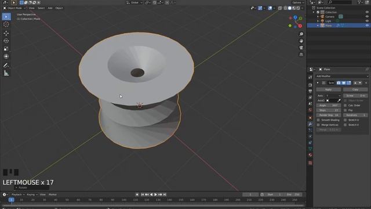This screenshot has height=209, width=371.
Task: Select the Annotate tool
Action: tap(6, 66)
